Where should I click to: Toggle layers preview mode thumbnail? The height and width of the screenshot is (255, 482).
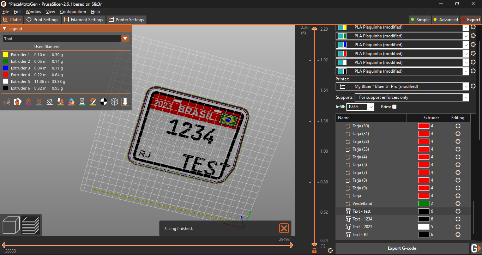[31, 225]
